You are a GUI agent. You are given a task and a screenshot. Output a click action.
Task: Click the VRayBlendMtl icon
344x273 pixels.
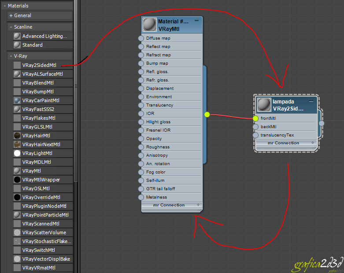click(17, 83)
